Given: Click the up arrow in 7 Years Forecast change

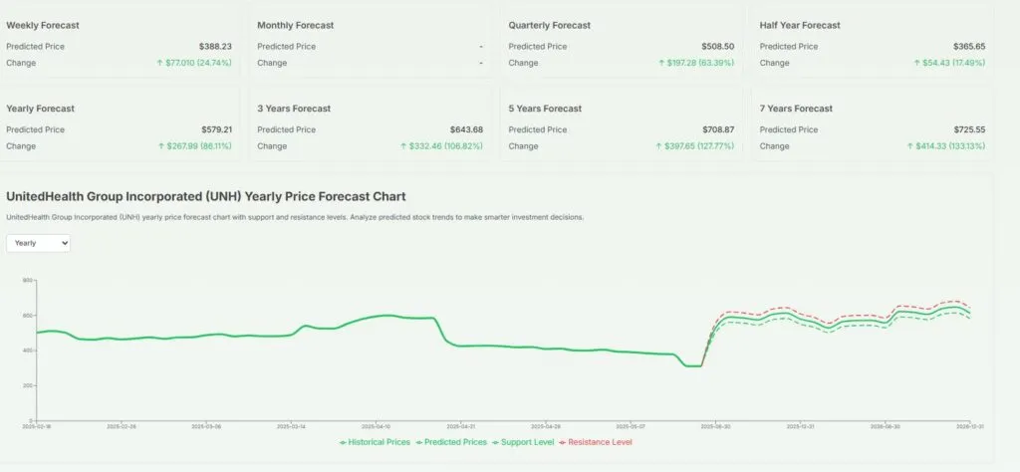Looking at the screenshot, I should (909, 146).
